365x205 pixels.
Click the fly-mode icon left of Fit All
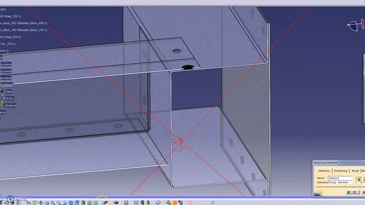pyautogui.click(x=29, y=203)
